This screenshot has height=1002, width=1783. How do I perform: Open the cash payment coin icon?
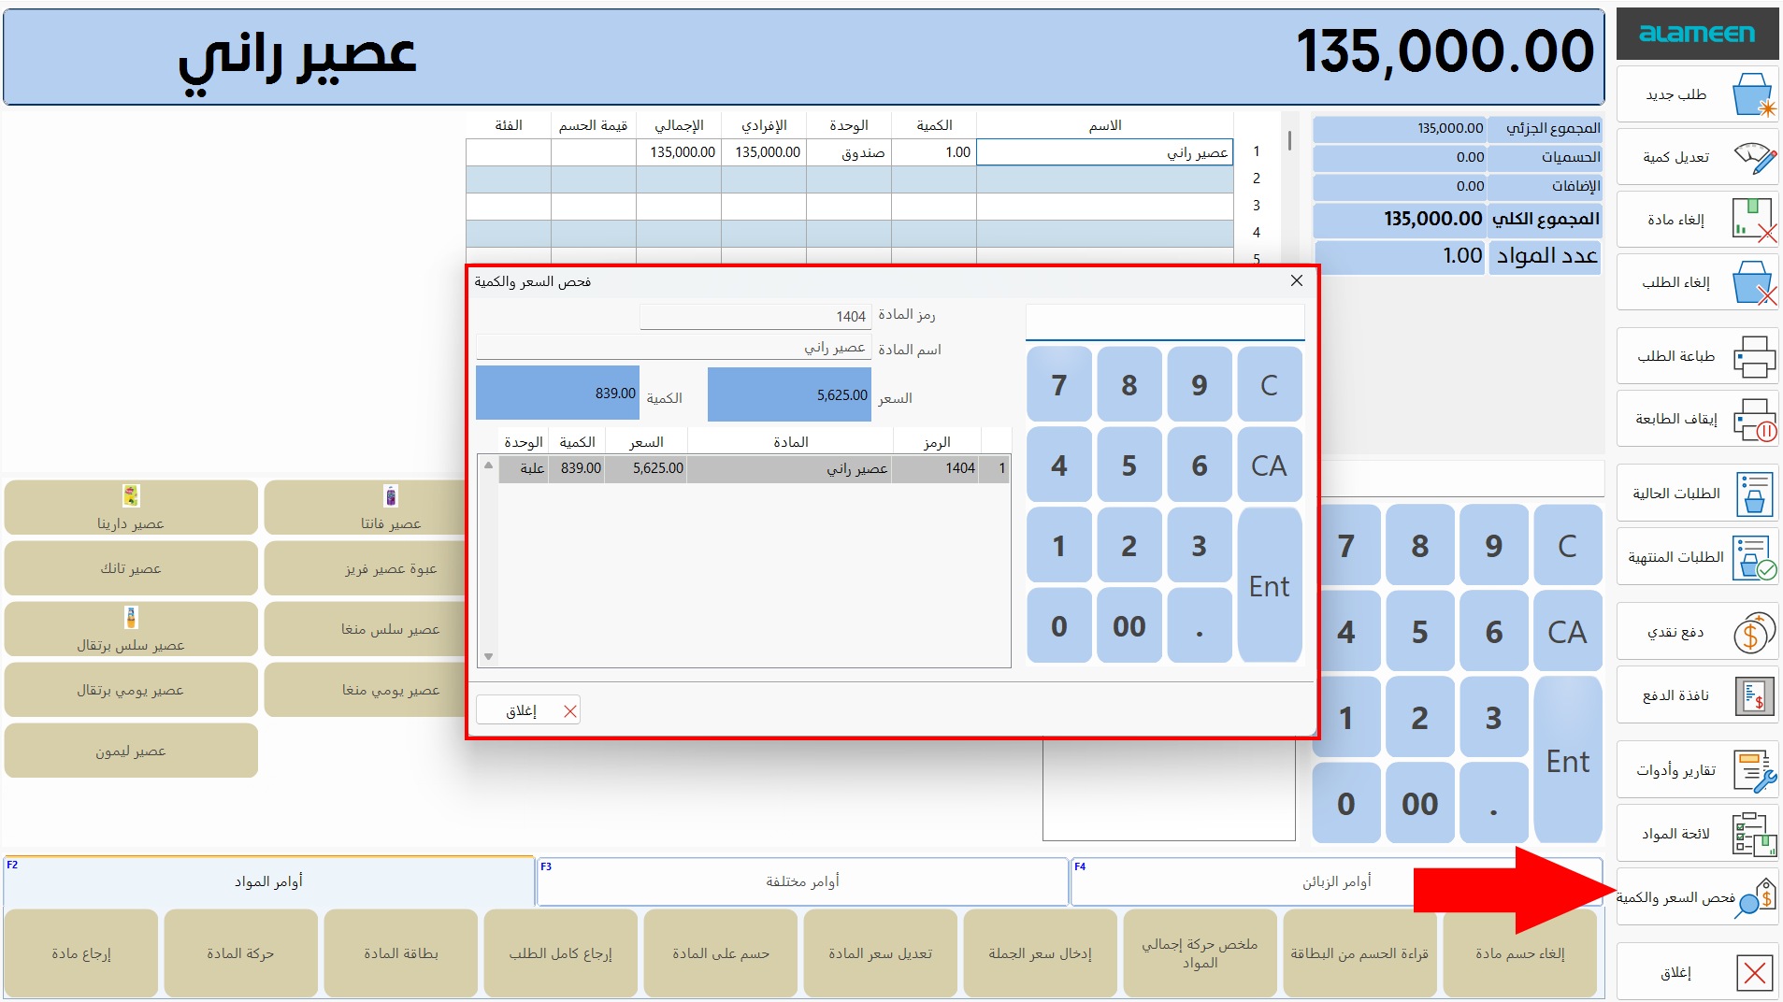coord(1753,633)
